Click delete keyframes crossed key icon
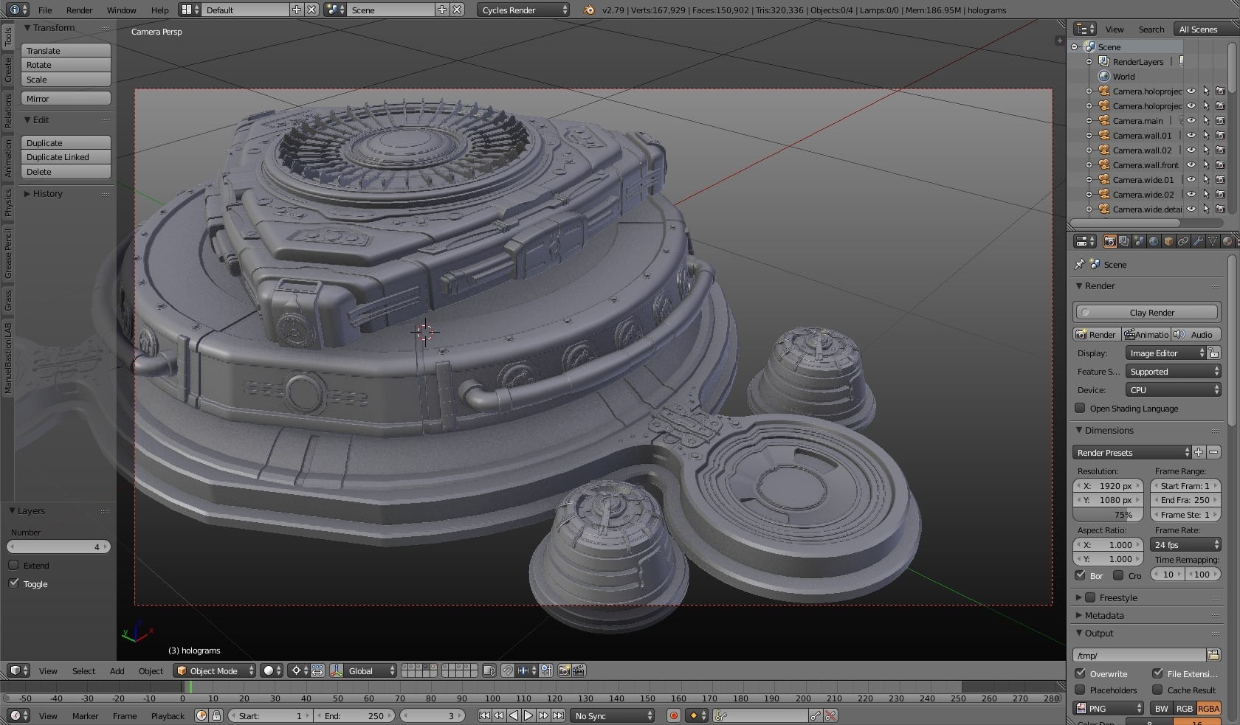Image resolution: width=1240 pixels, height=725 pixels. pos(830,715)
